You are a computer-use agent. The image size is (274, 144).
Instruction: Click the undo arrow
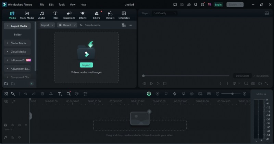pyautogui.click(x=25, y=94)
